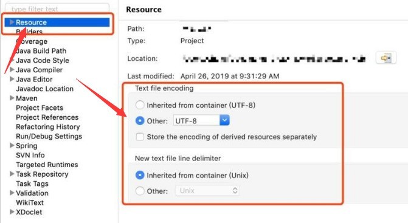Open the Project Facets page
408x223 pixels.
[x=40, y=108]
